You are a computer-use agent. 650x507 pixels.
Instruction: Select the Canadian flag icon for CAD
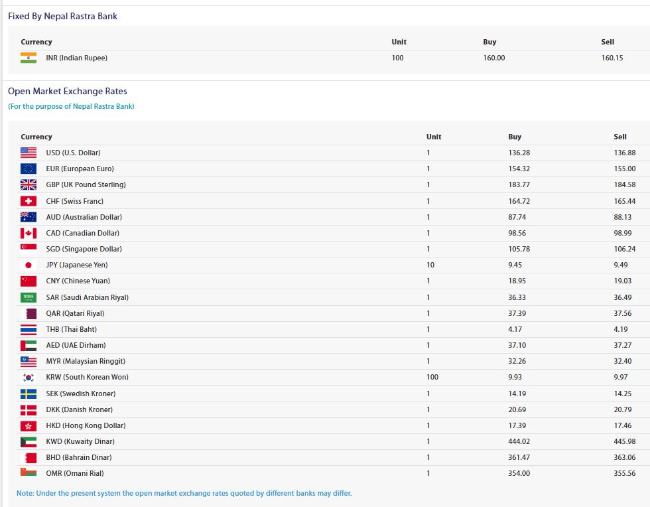tap(28, 233)
